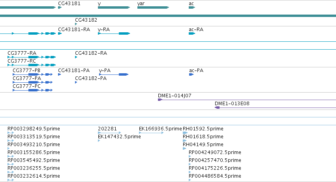Select the CG43181 gene feature label
Image resolution: width=336 pixels, height=182 pixels.
pyautogui.click(x=69, y=4)
